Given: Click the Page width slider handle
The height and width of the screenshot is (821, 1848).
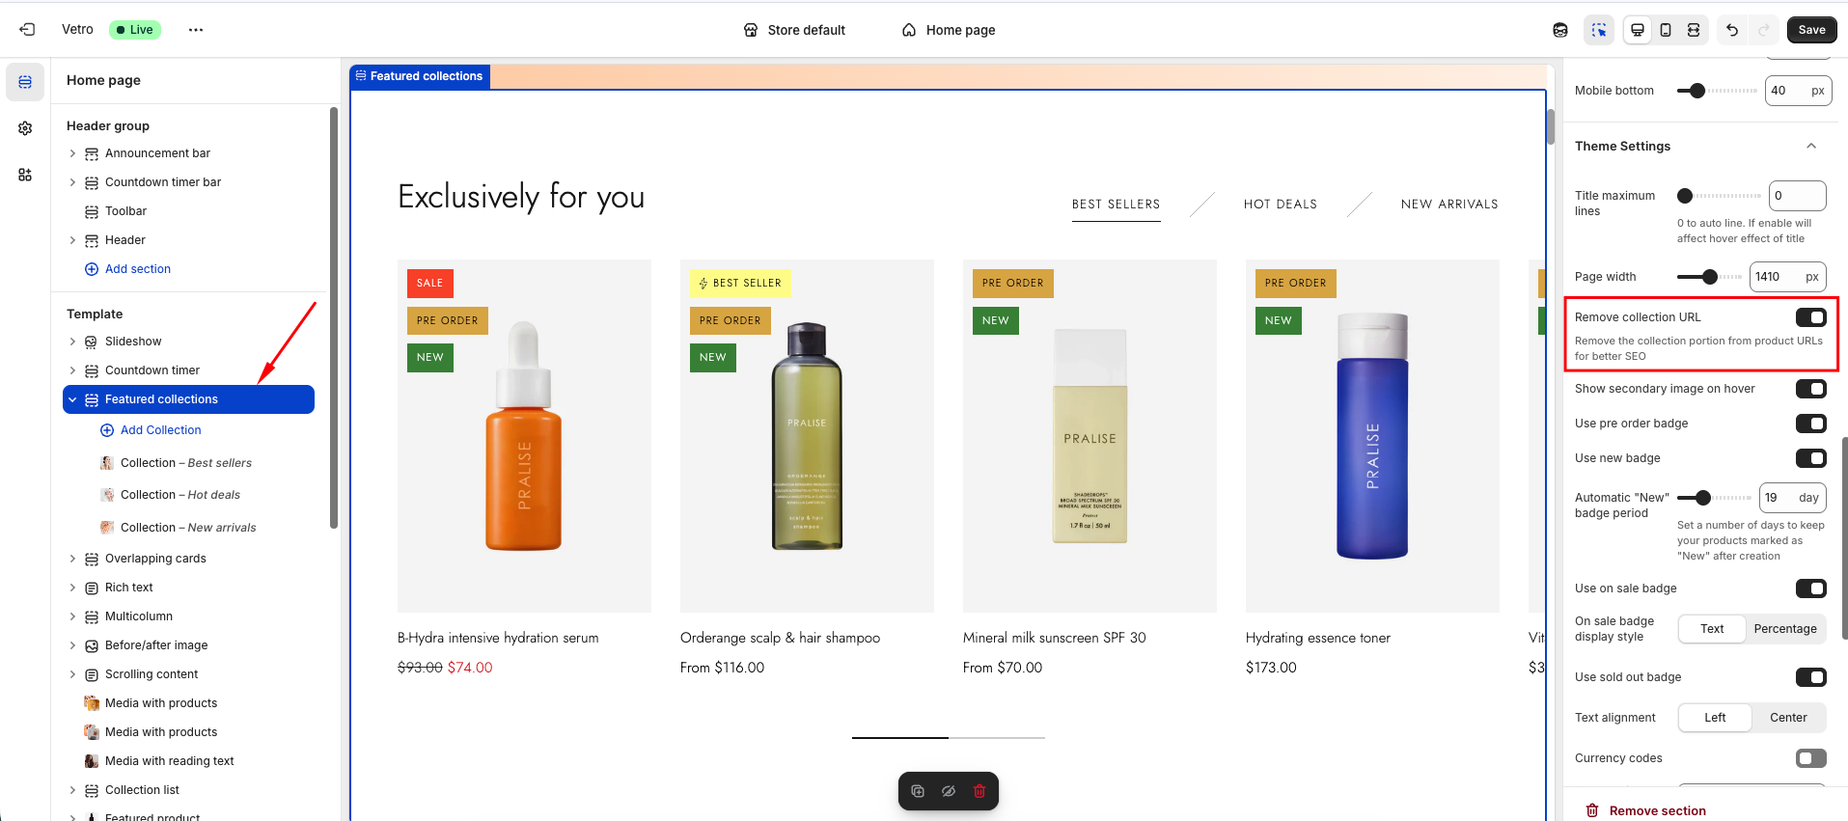Looking at the screenshot, I should 1709,277.
